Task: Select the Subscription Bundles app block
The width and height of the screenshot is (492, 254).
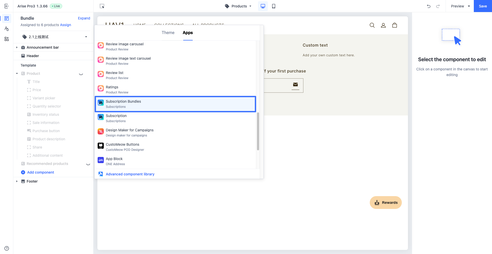Action: pyautogui.click(x=175, y=104)
